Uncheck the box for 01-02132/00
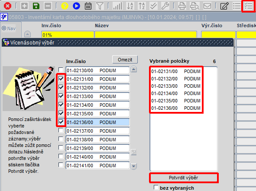This screenshot has width=256, height=191. click(61, 87)
